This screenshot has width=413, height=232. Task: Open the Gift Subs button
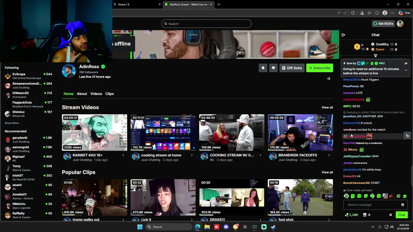click(x=292, y=68)
